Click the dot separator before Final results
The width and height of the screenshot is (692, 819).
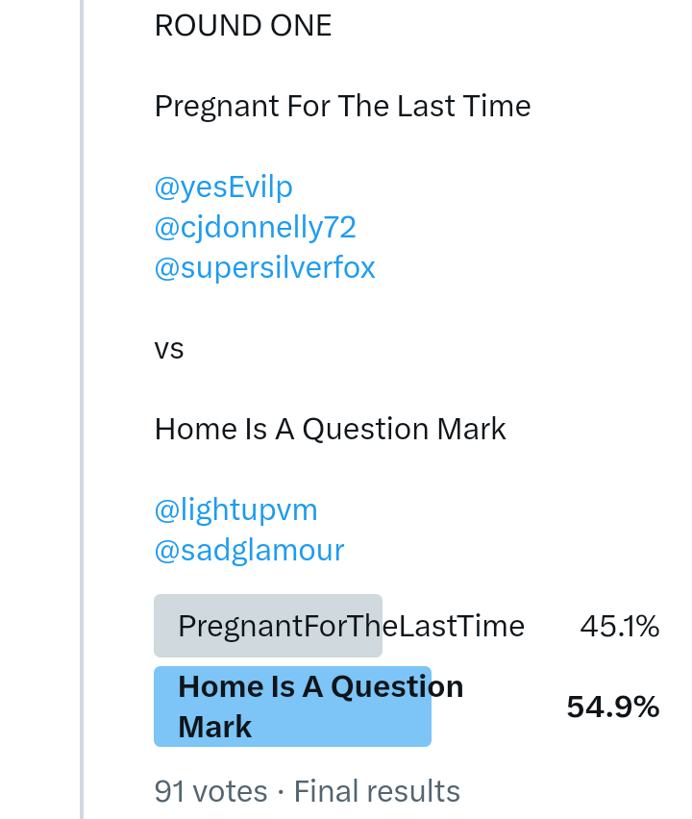tap(281, 792)
